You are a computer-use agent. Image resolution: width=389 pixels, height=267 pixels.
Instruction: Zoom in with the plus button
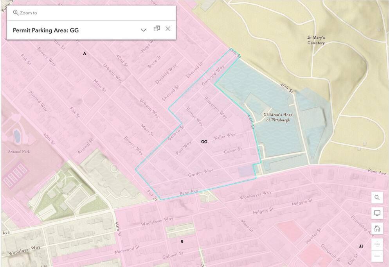click(377, 244)
